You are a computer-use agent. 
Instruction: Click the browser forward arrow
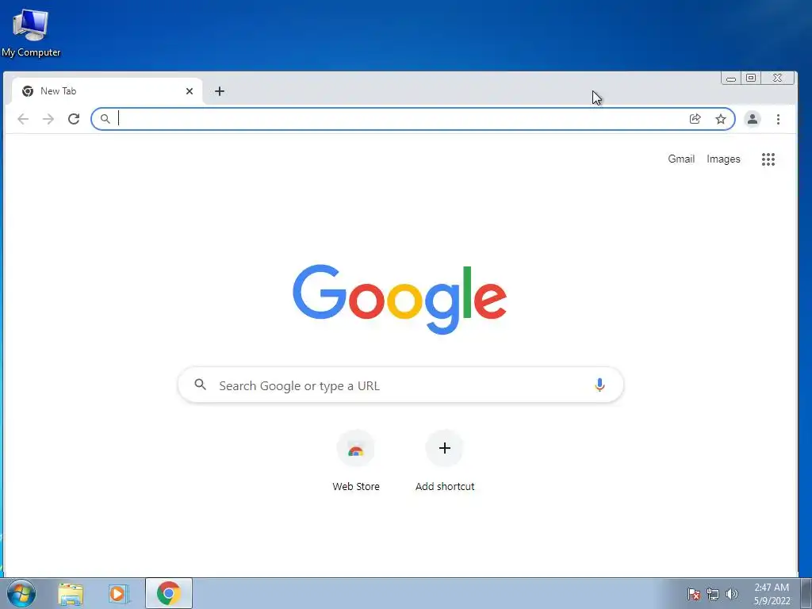coord(48,119)
